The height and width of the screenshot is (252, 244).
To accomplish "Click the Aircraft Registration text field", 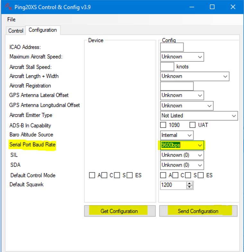I will 177,86.
